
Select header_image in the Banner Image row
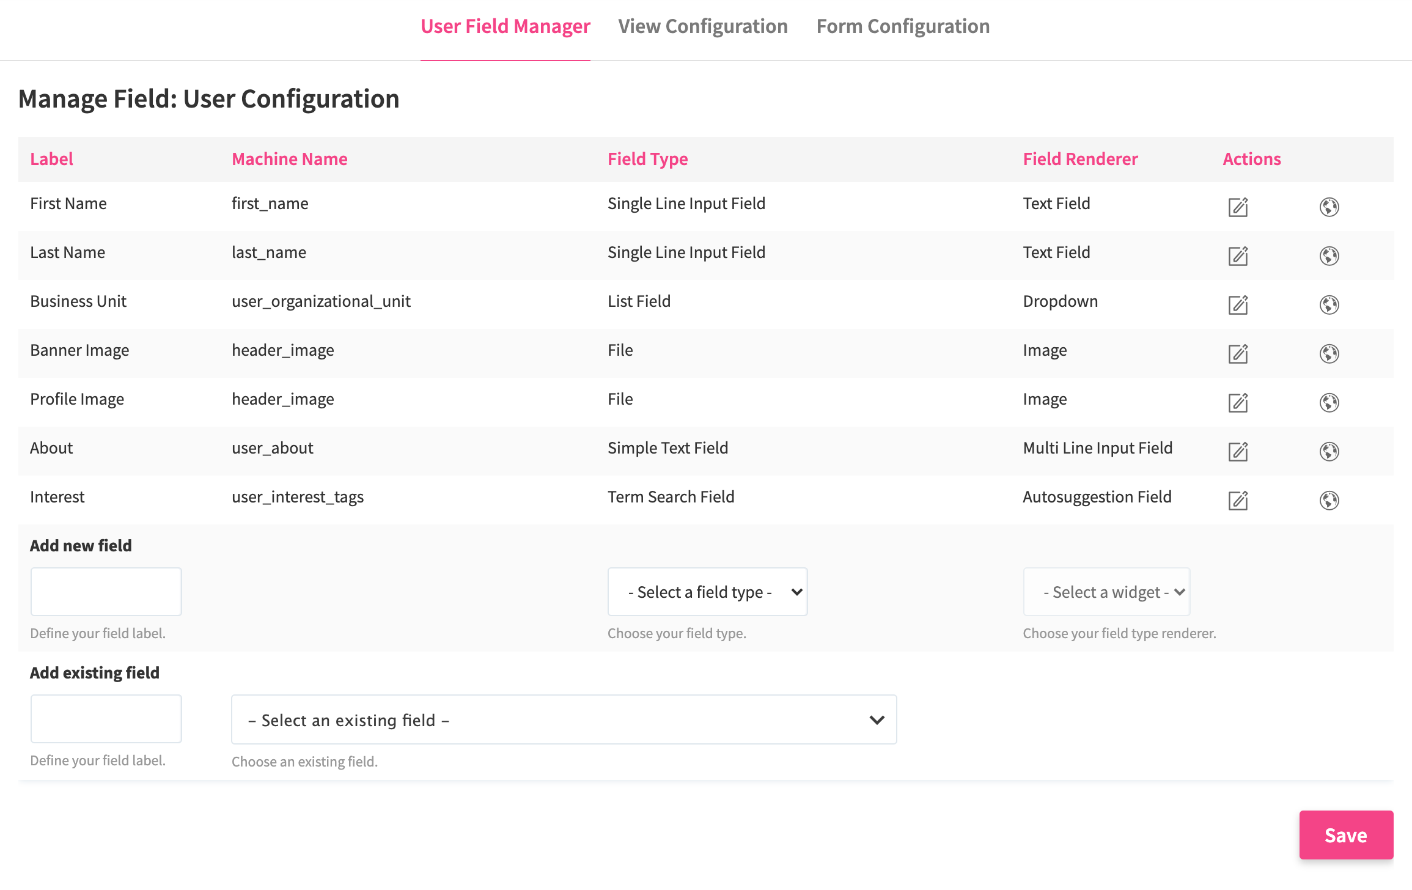coord(282,350)
